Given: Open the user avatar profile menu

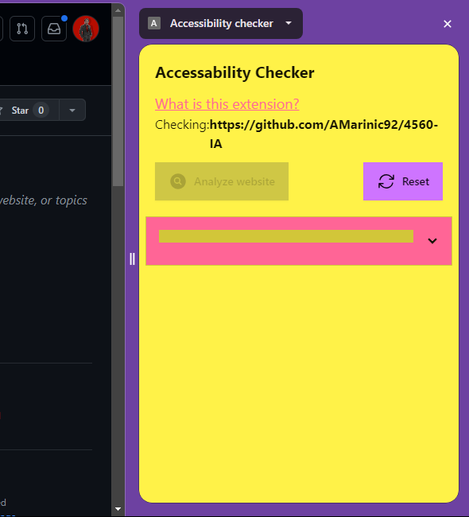Looking at the screenshot, I should 86,29.
